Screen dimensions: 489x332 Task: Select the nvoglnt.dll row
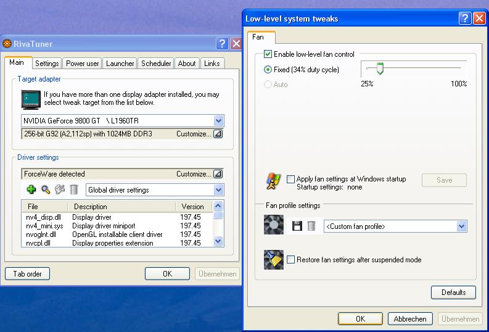coord(117,234)
